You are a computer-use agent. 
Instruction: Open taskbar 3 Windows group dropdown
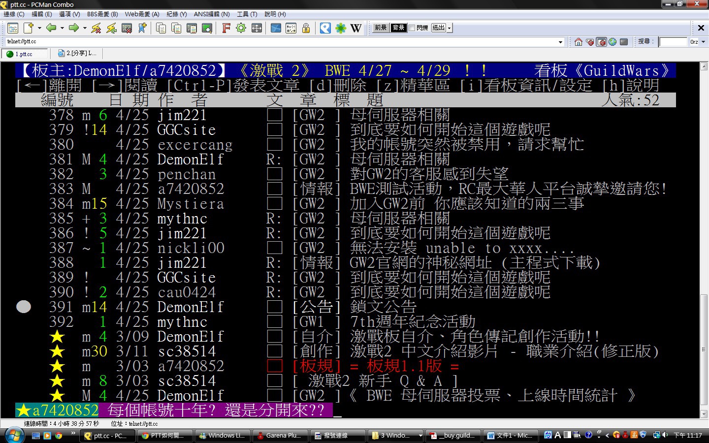point(420,436)
